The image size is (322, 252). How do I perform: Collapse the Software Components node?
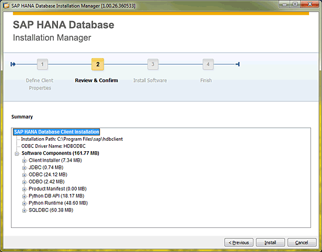[17, 154]
